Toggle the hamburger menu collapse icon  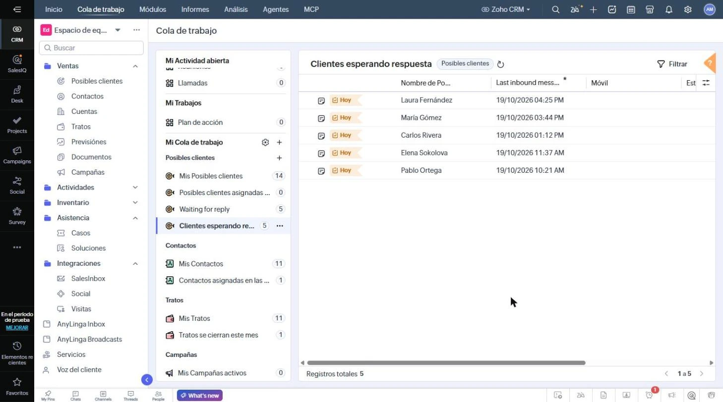point(17,9)
